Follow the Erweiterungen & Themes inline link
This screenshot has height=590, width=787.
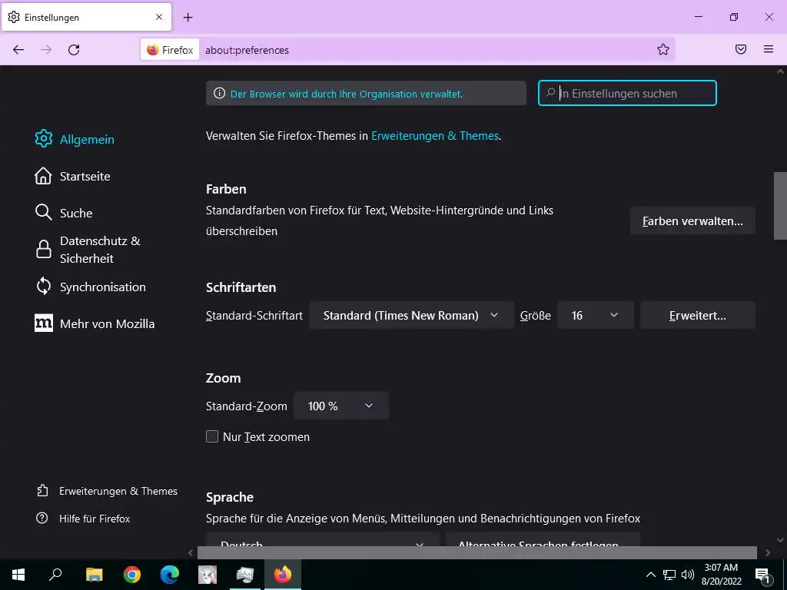point(435,135)
